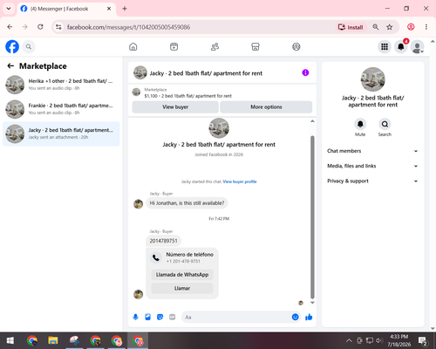Select the Messenger | Facebook tab
436x349 pixels.
tap(66, 9)
